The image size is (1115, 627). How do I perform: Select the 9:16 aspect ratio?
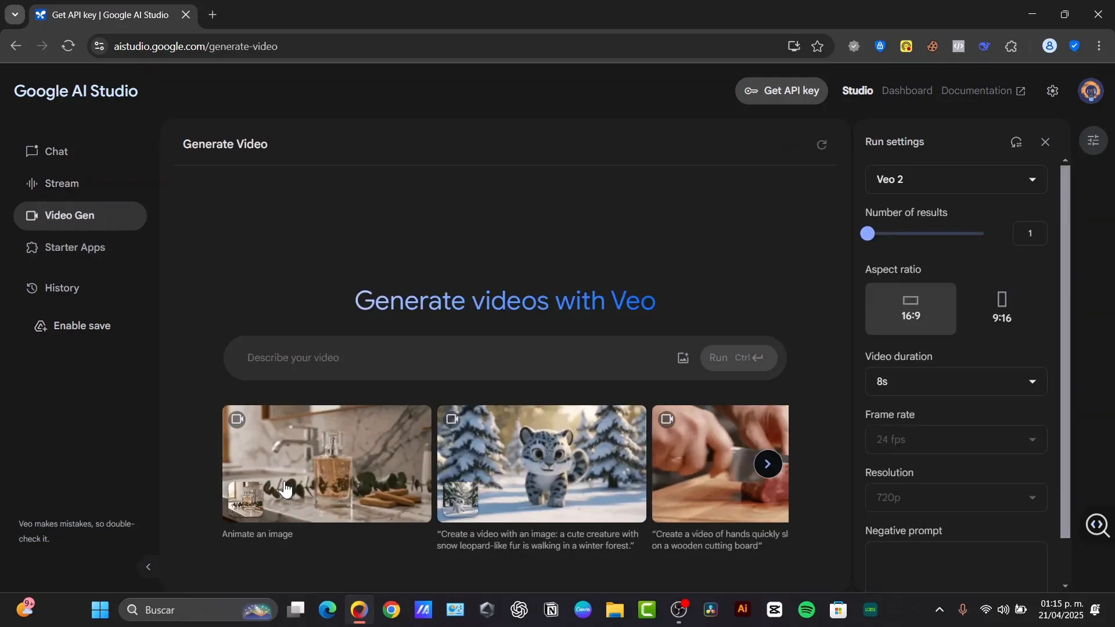pyautogui.click(x=1001, y=308)
